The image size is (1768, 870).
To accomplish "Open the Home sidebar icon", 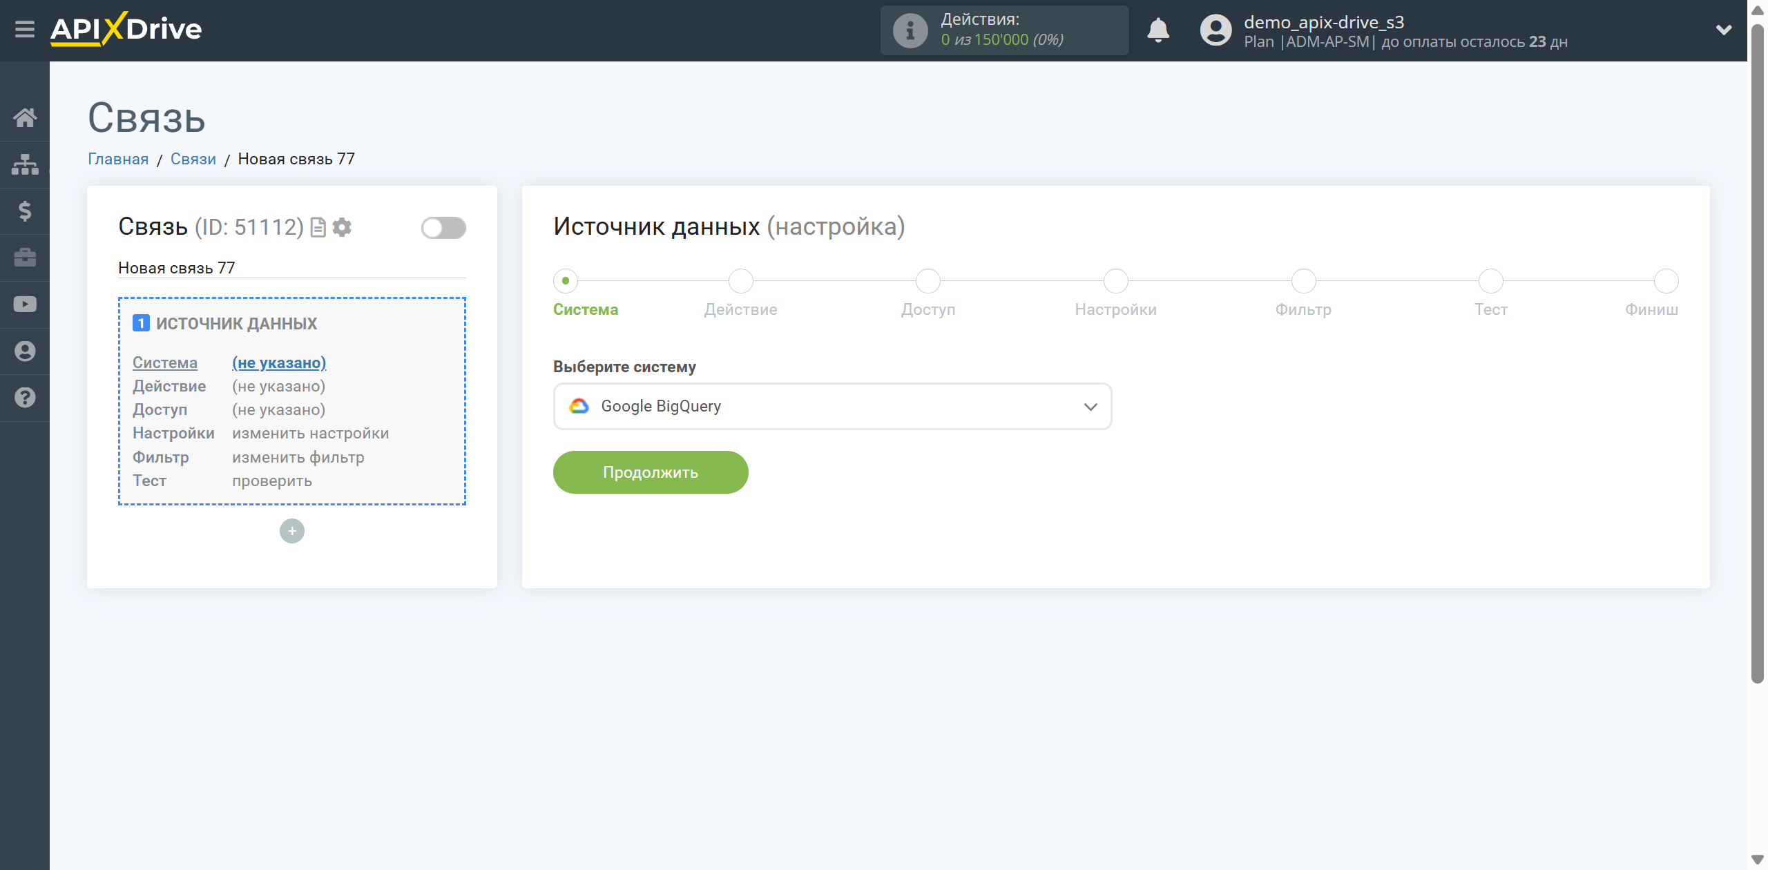I will [25, 117].
